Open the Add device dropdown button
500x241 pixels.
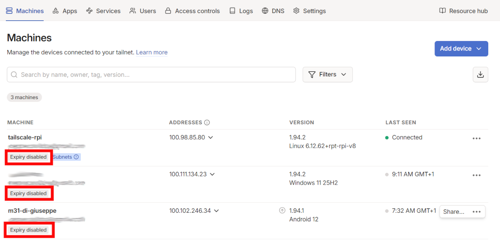(x=461, y=49)
